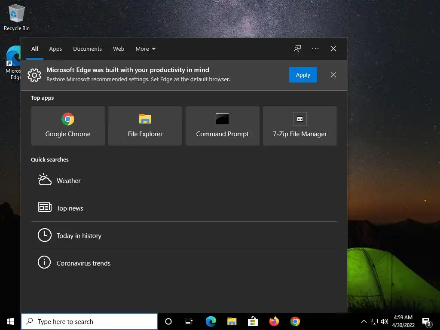Image resolution: width=440 pixels, height=330 pixels.
Task: Launch Microsoft Edge from taskbar
Action: pos(211,321)
